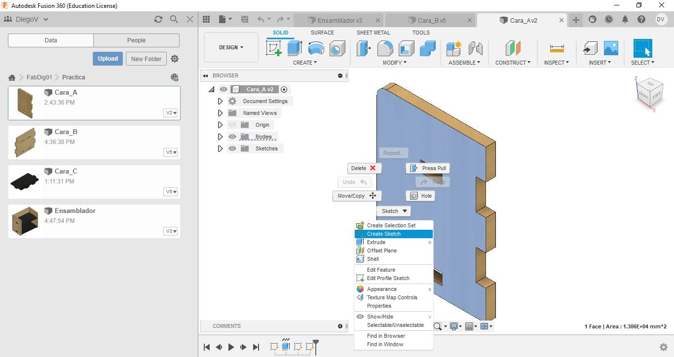674x357 pixels.
Task: Save the document with the disk icon
Action: [x=244, y=19]
